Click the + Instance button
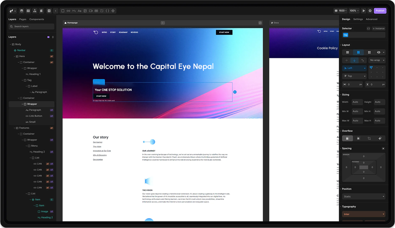Viewport: 395px width, 228px height. pos(379,29)
